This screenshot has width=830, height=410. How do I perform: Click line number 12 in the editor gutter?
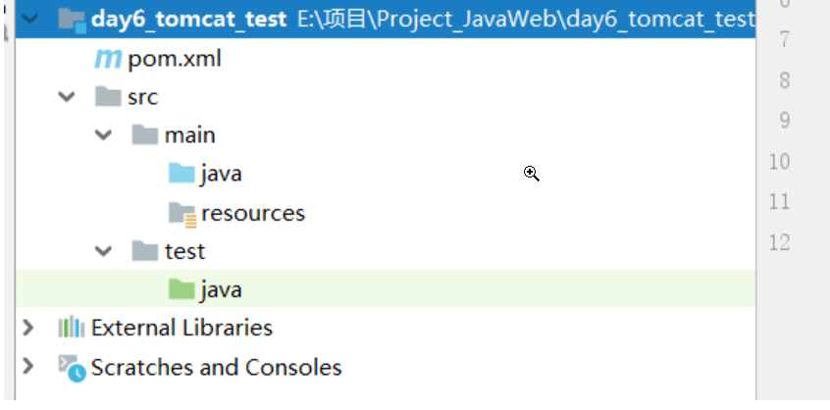coord(779,242)
